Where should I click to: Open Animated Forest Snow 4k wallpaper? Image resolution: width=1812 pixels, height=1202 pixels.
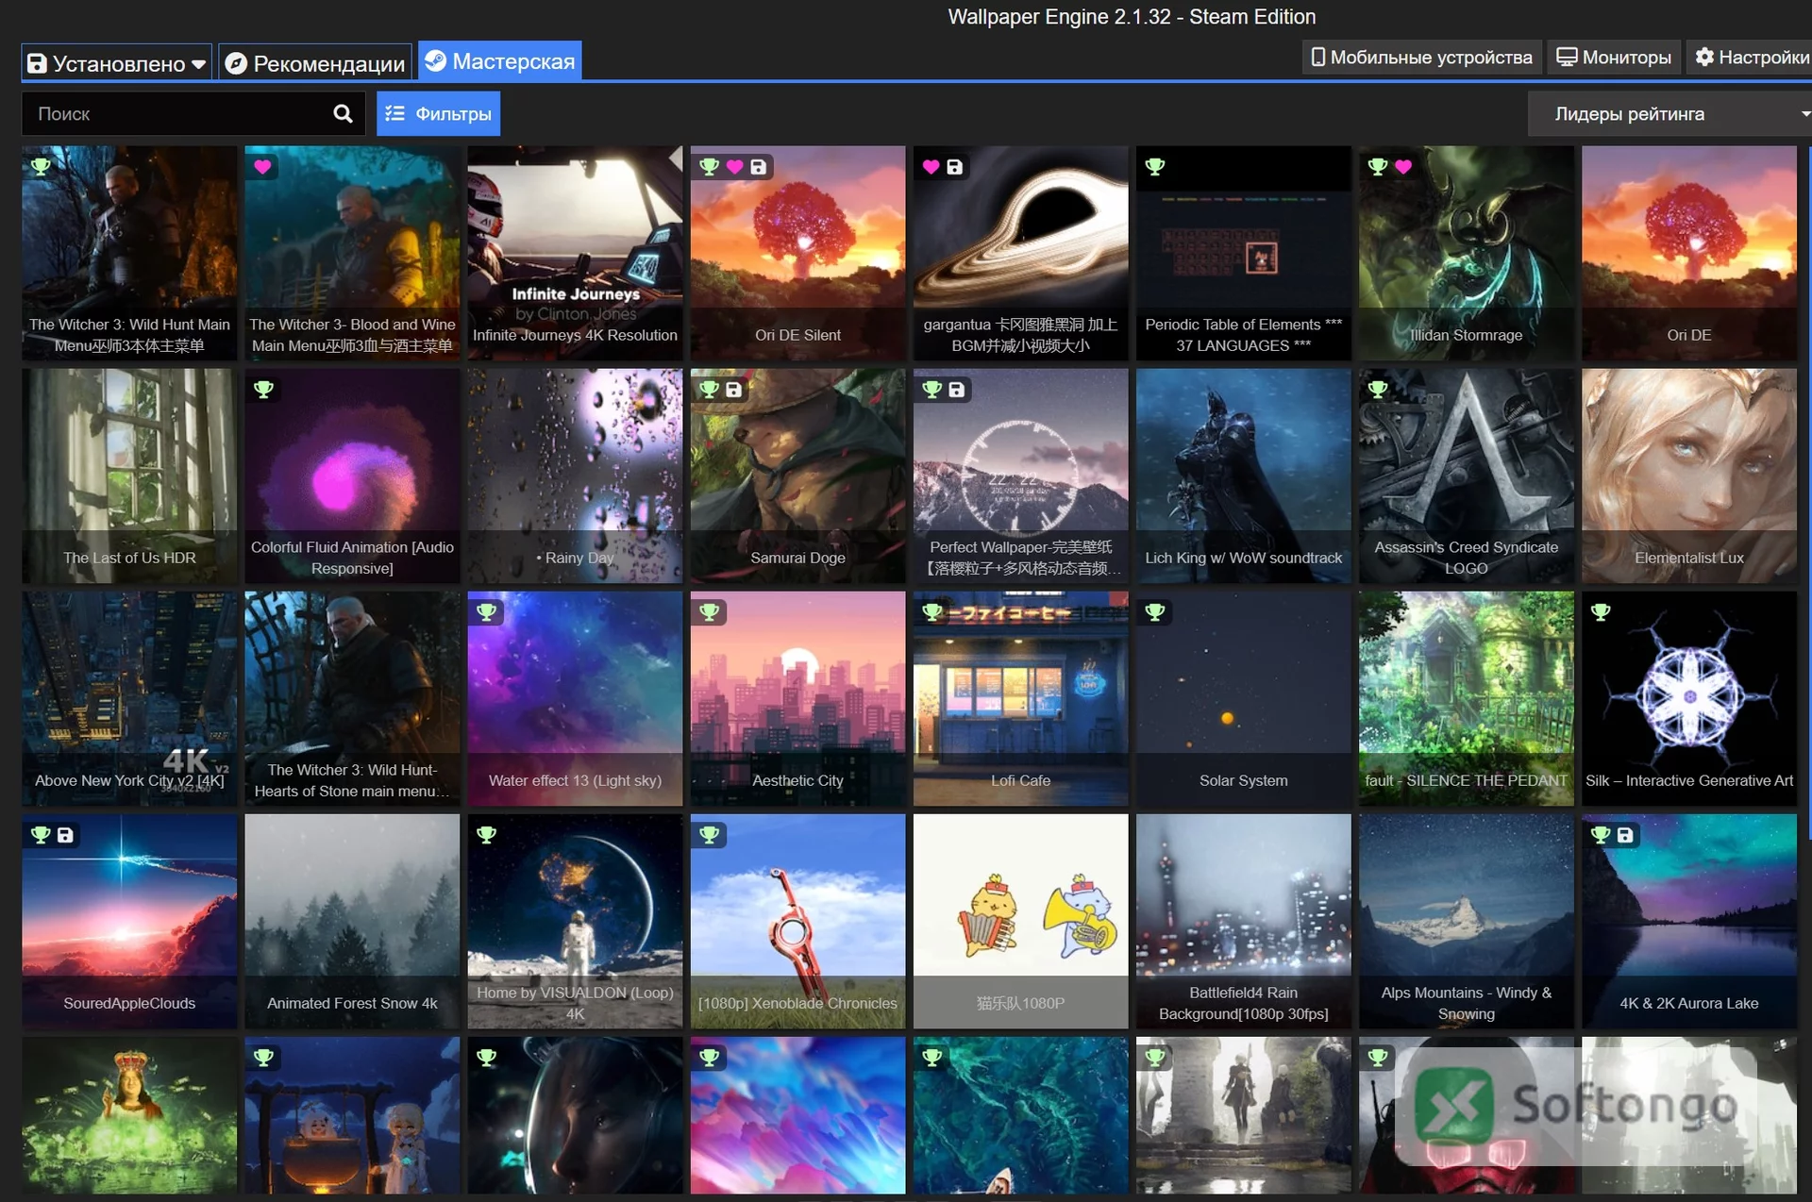352,922
